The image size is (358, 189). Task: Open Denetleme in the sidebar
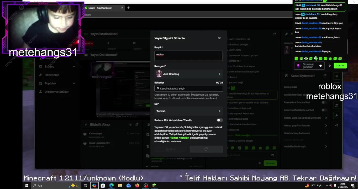click(x=57, y=75)
